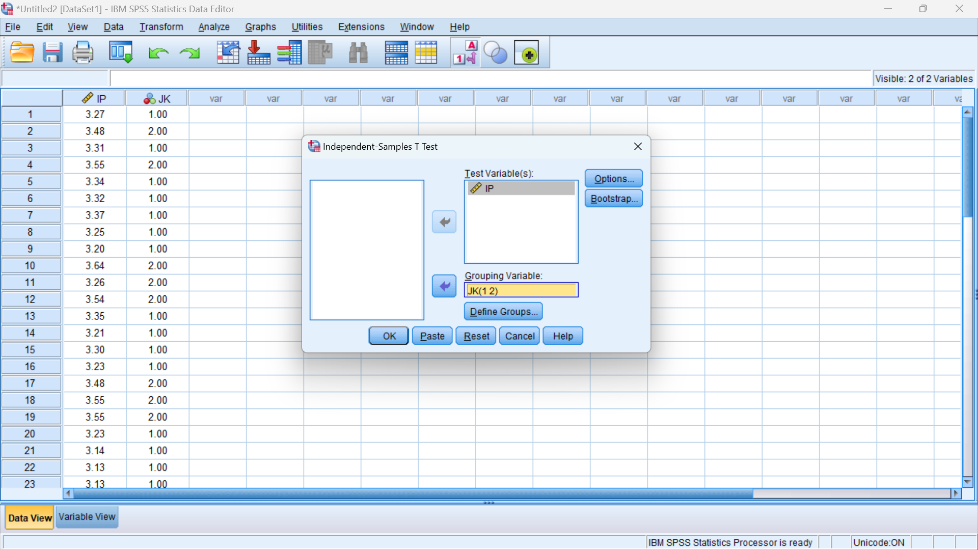Click the IP cell showing 3.64
The height and width of the screenshot is (550, 978).
tap(95, 266)
